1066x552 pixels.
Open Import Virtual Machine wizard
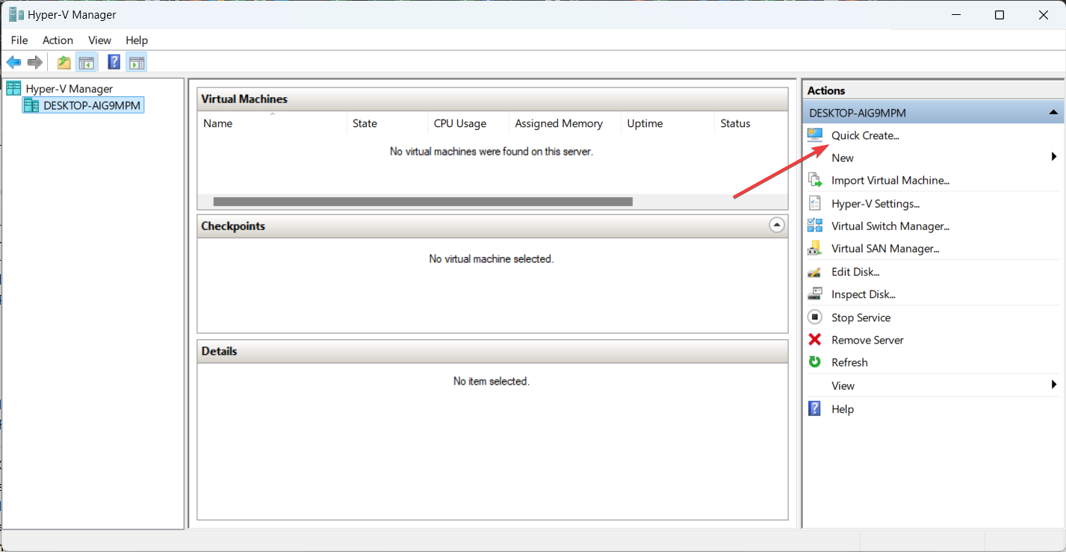pos(889,180)
